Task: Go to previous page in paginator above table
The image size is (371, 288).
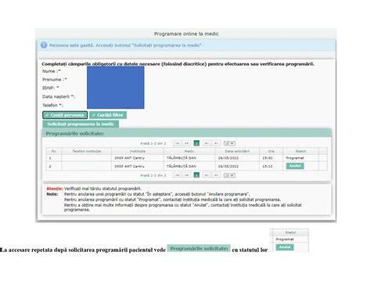Action: (x=186, y=143)
